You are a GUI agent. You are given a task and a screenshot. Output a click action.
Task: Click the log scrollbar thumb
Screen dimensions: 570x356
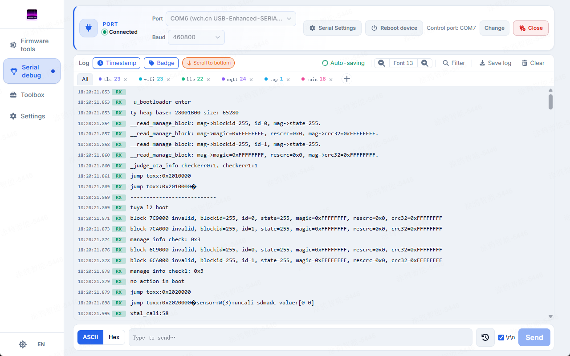pyautogui.click(x=550, y=101)
